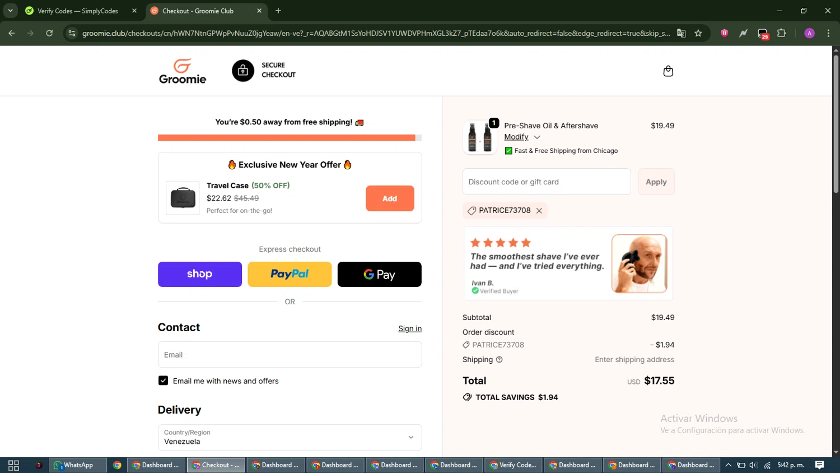This screenshot has width=840, height=473.
Task: Click the Groomie logo
Action: click(183, 71)
